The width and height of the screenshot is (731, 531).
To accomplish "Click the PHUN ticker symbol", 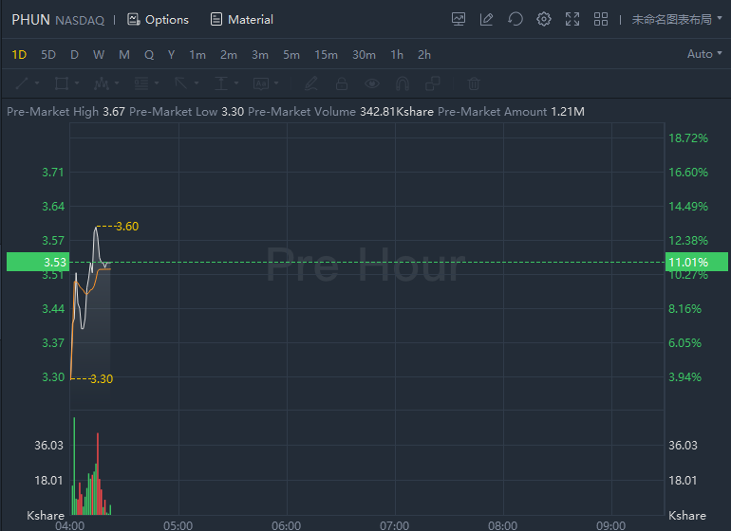I will (x=30, y=20).
